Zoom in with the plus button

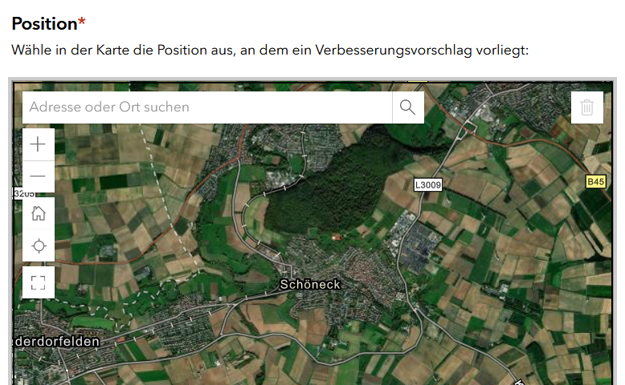pos(39,144)
